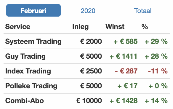Open the Totaal tab
This screenshot has height=109, width=173.
tap(143, 11)
